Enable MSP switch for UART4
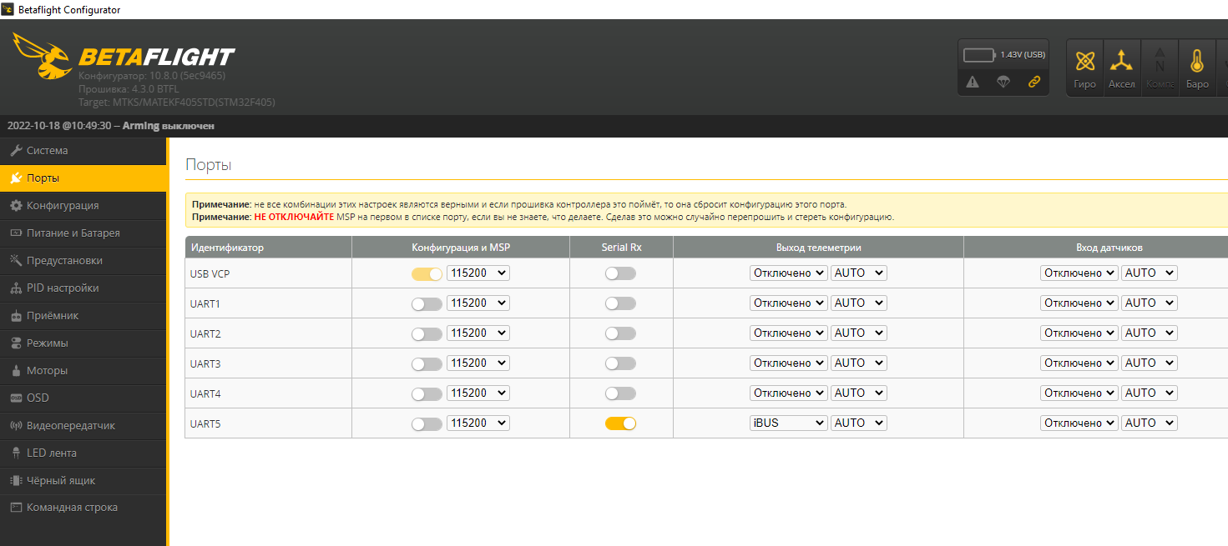Viewport: 1228px width, 546px height. [427, 393]
